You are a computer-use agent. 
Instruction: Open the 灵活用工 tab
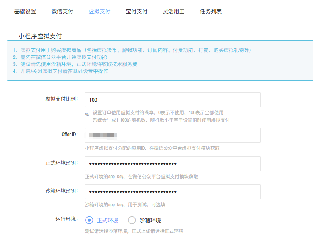click(173, 11)
